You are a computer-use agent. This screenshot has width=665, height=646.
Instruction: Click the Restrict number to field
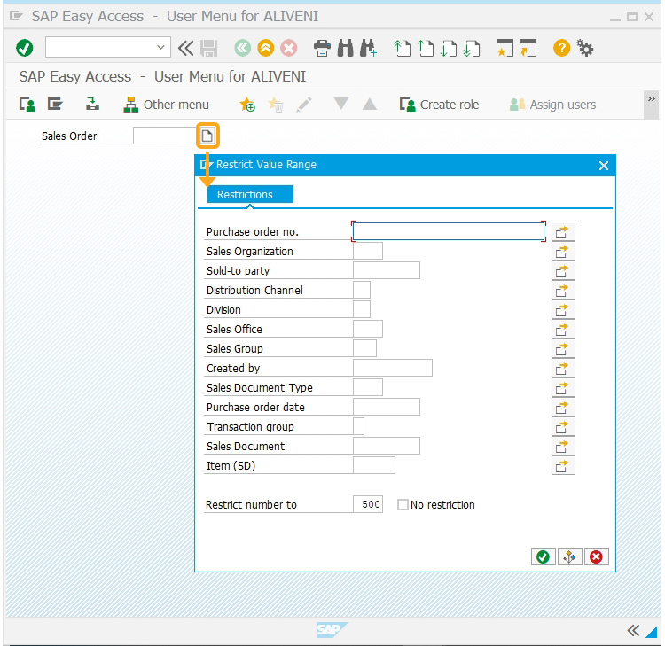pos(368,504)
